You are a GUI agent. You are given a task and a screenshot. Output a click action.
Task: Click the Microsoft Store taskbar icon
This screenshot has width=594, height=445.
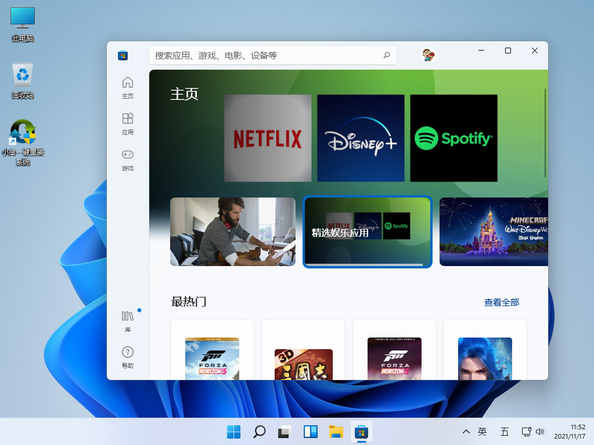pyautogui.click(x=362, y=432)
